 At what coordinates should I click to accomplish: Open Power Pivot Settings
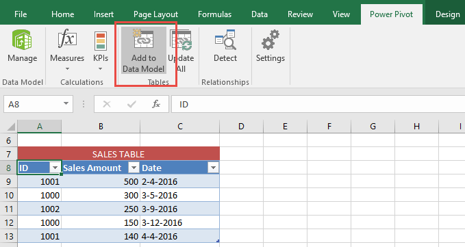click(x=270, y=47)
